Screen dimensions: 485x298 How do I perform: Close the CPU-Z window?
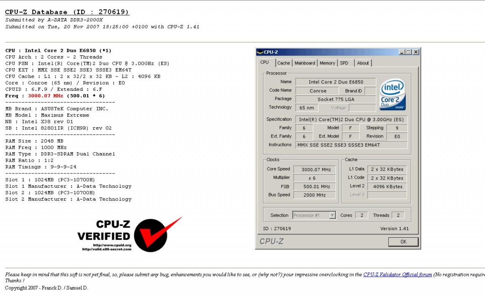click(x=416, y=52)
